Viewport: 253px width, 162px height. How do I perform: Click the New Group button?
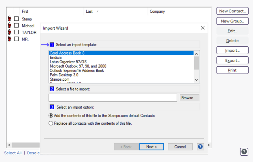click(232, 21)
